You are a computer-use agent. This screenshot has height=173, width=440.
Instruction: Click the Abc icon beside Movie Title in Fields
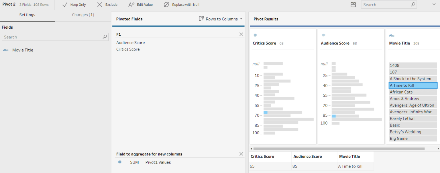click(6, 50)
